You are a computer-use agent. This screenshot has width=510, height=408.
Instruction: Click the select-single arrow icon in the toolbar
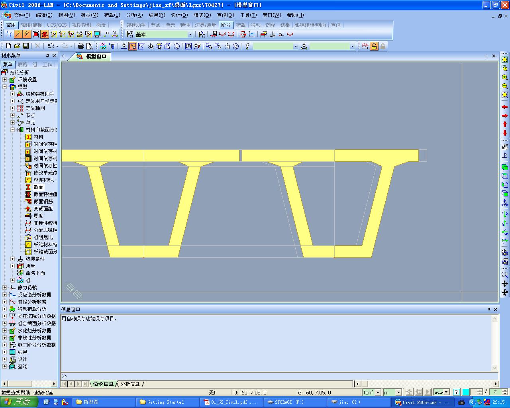tap(151, 46)
